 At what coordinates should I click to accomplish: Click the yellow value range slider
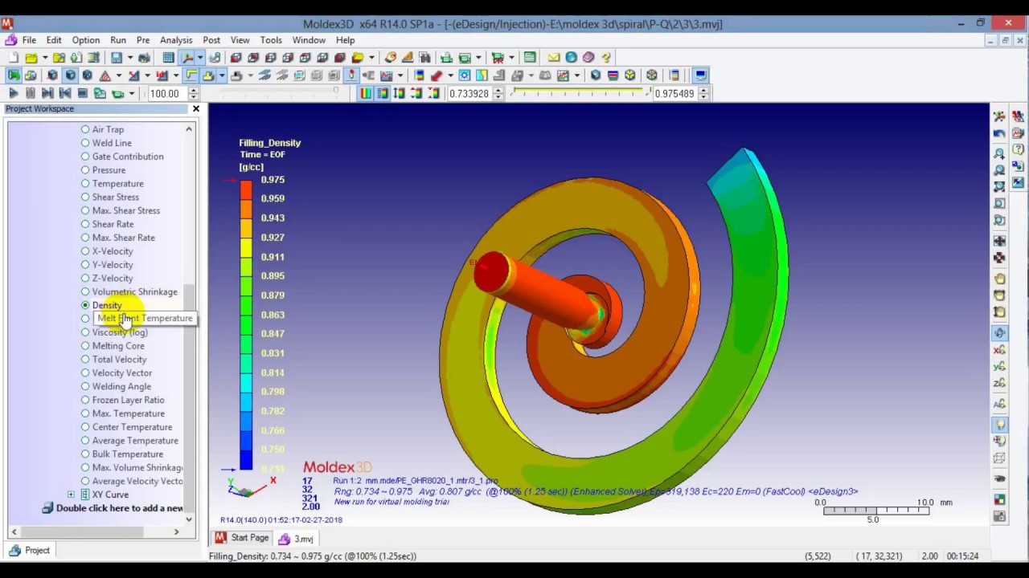(x=579, y=93)
